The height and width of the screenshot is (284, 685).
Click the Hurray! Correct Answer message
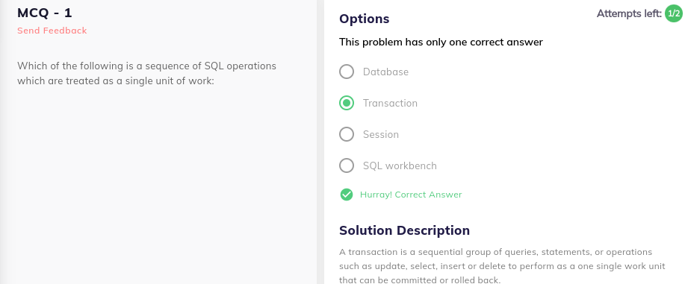pos(411,195)
